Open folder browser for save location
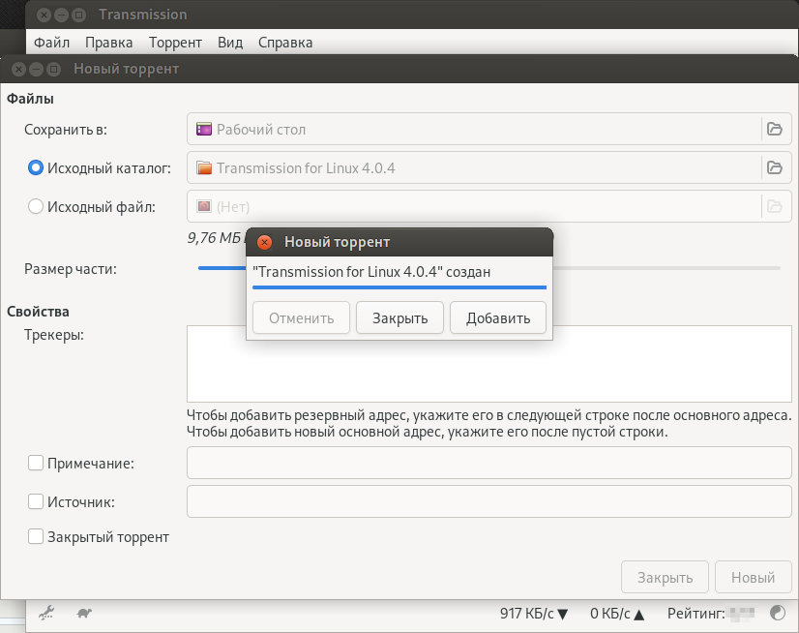 [x=775, y=129]
